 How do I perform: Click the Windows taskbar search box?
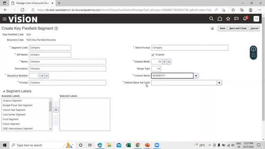(x=43, y=145)
